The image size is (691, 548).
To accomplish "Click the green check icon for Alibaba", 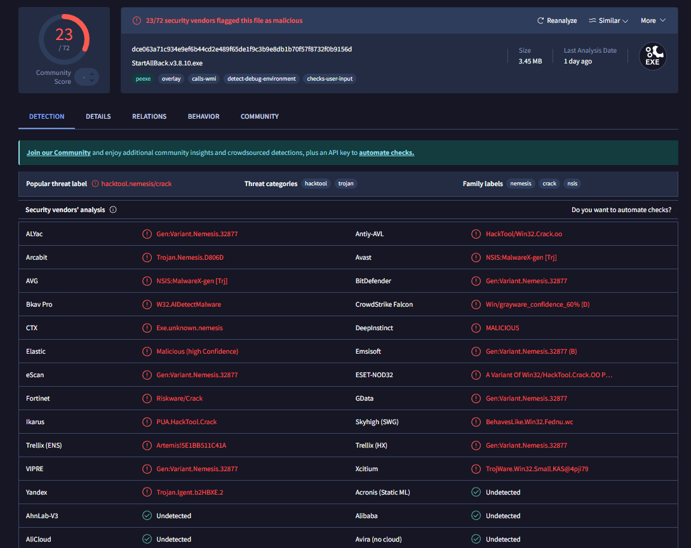I will 476,516.
